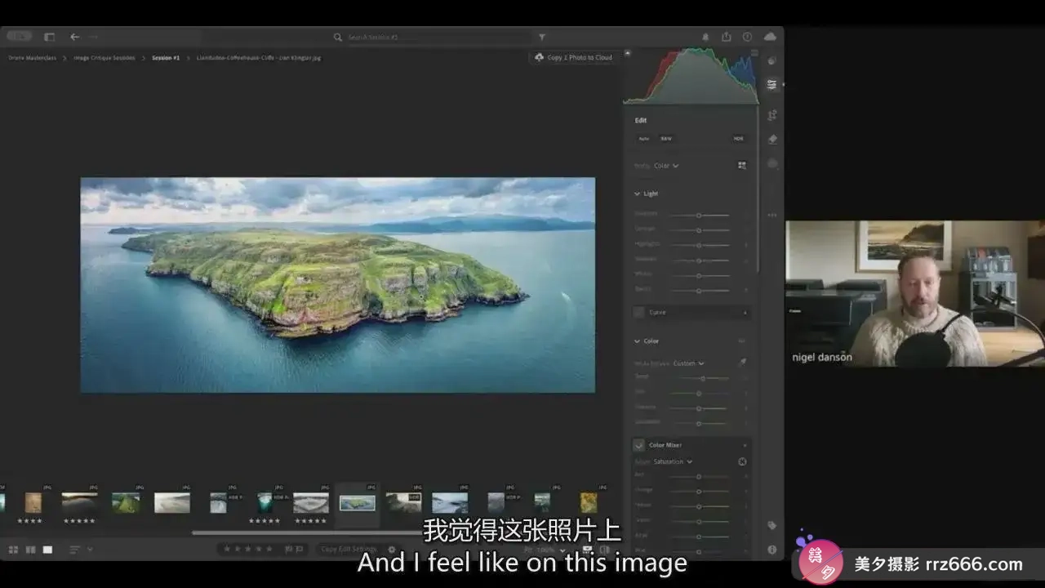Viewport: 1045px width, 588px height.
Task: Click the filter funnel icon
Action: pyautogui.click(x=541, y=37)
